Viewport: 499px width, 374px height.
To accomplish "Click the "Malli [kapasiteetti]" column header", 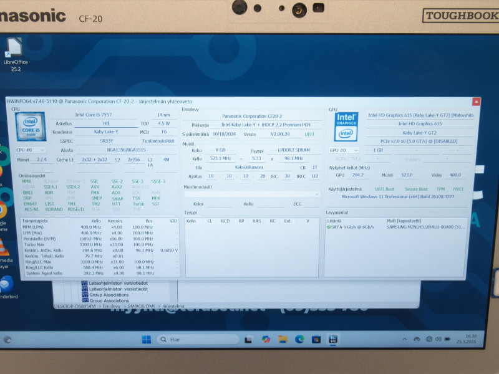I will pyautogui.click(x=404, y=221).
